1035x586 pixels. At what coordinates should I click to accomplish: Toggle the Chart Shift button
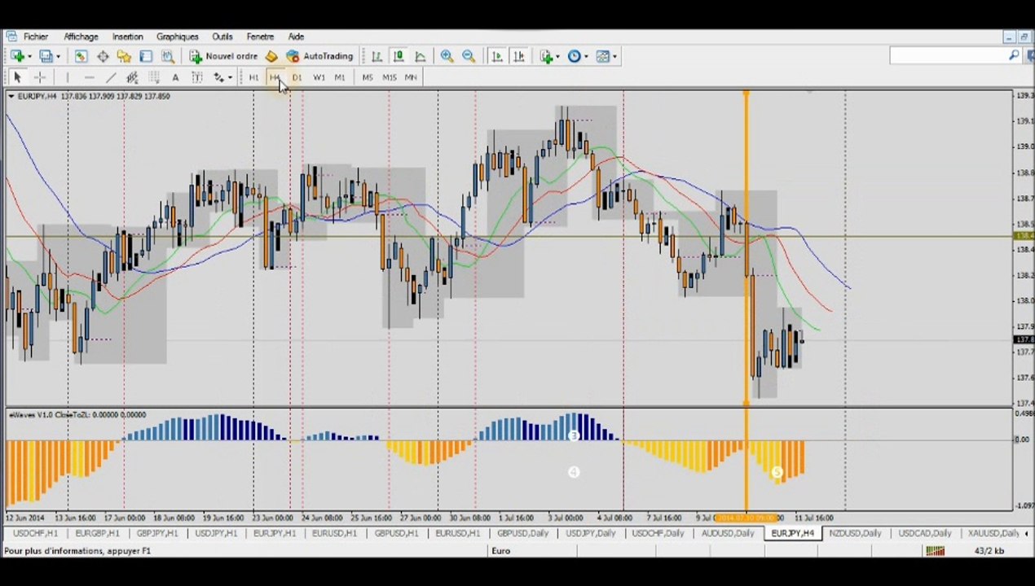click(x=518, y=56)
